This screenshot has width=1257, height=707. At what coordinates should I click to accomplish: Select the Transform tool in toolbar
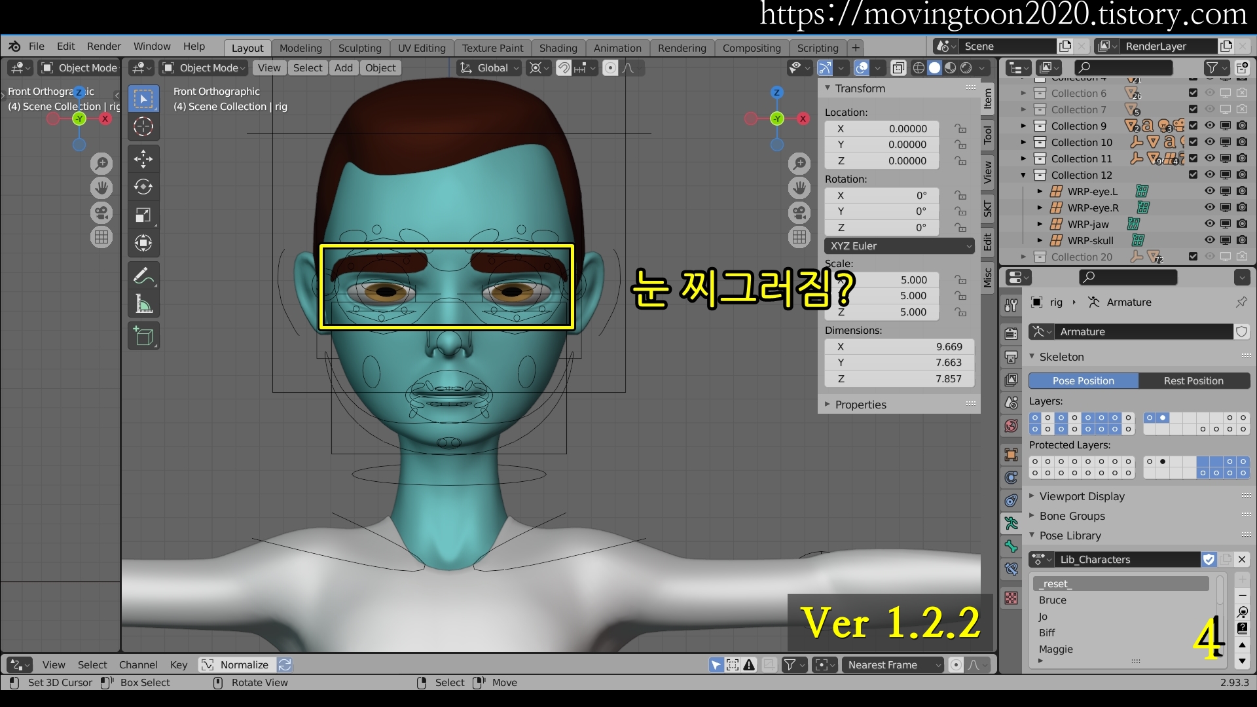point(143,244)
